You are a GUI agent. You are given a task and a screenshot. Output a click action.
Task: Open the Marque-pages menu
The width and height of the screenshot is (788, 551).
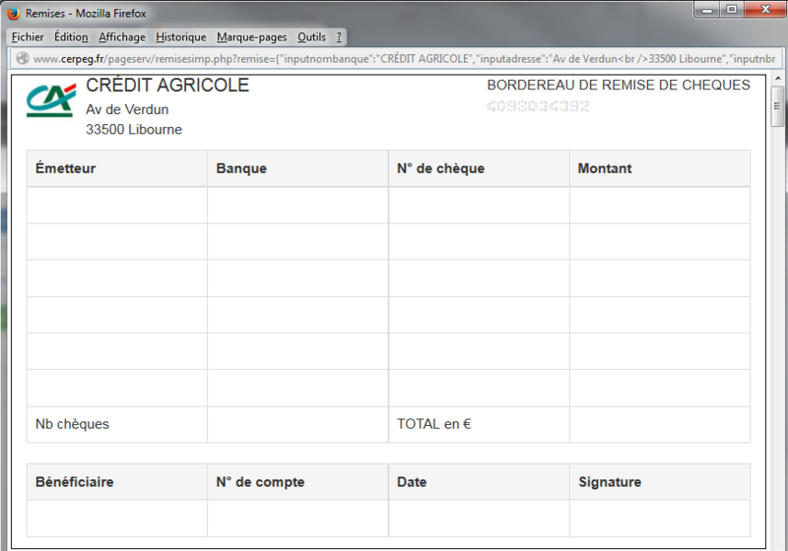(251, 37)
